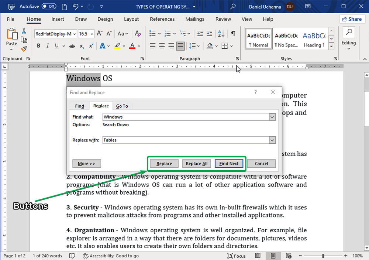Switch to the Go To tab
Screen dimensions: 369x260
tap(122, 106)
